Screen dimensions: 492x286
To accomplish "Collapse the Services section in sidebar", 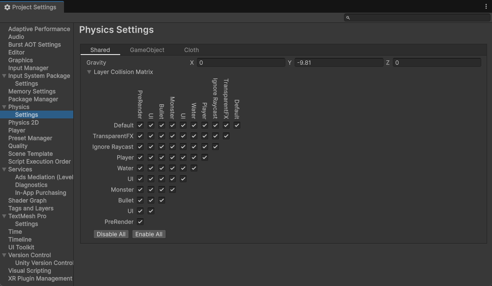I will point(4,170).
